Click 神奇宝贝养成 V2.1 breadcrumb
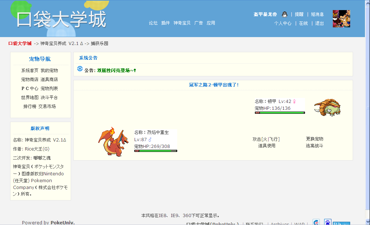 [62, 44]
